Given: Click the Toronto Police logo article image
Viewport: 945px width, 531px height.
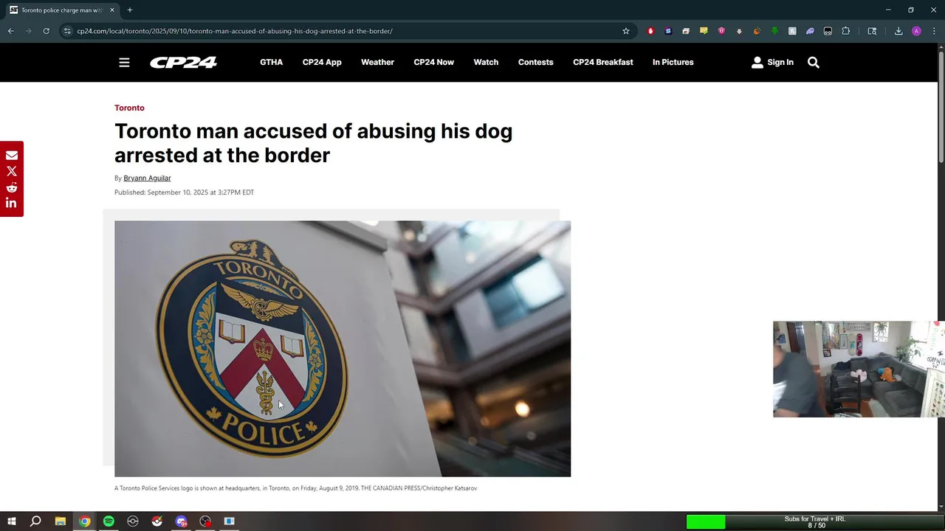Looking at the screenshot, I should (343, 349).
